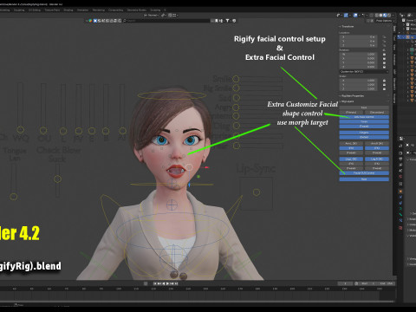Click the Face (Primary) layer button
This screenshot has width=416, height=312.
[x=351, y=113]
